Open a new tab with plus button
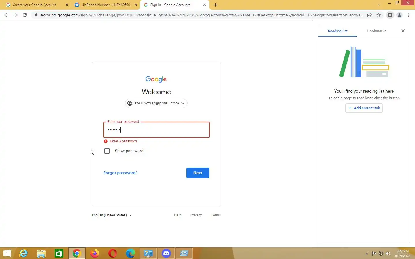 point(216,5)
